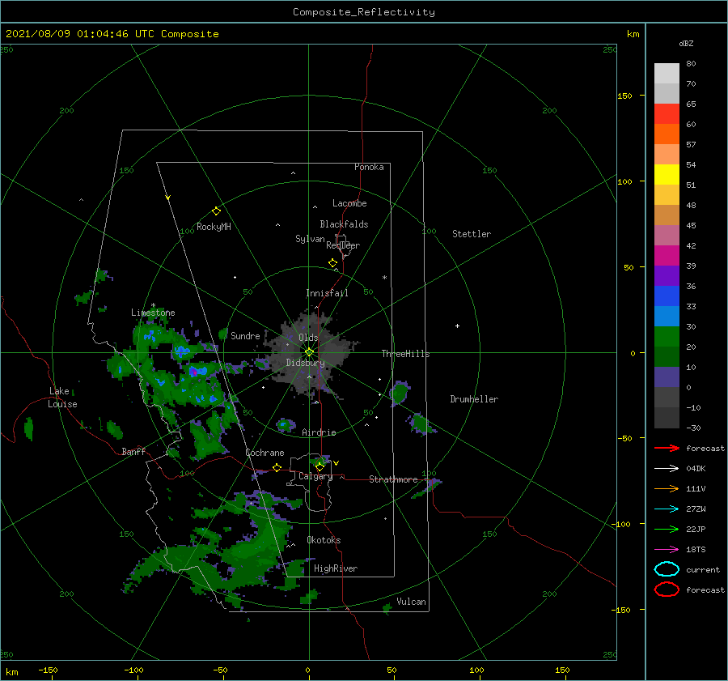Click the RedDeer city label

point(343,245)
